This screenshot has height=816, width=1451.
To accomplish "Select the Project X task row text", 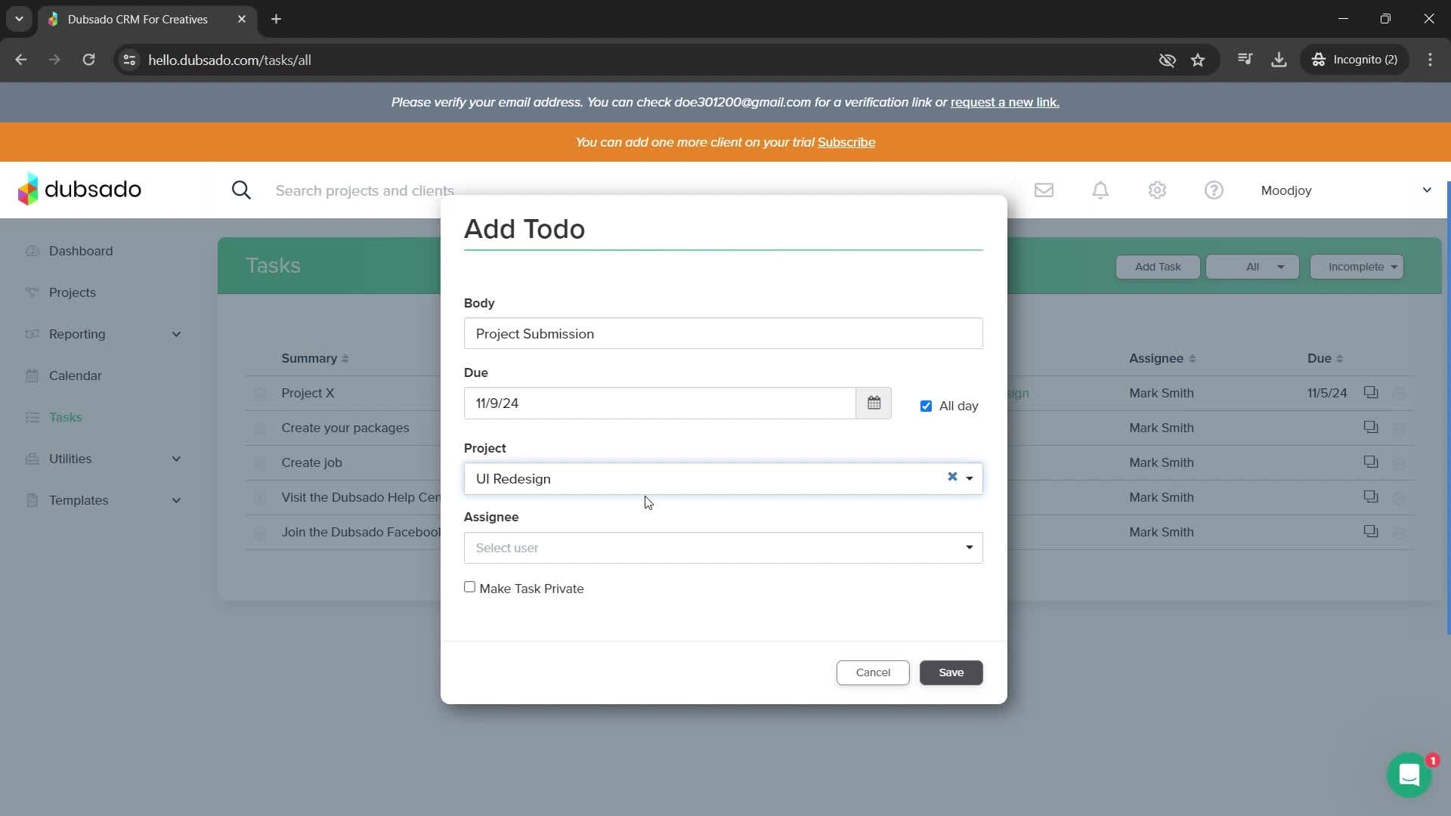I will pos(308,393).
